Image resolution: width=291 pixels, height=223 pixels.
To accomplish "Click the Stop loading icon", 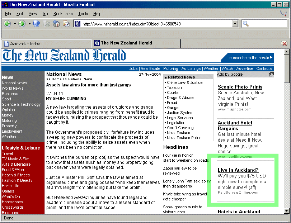I will [47, 24].
